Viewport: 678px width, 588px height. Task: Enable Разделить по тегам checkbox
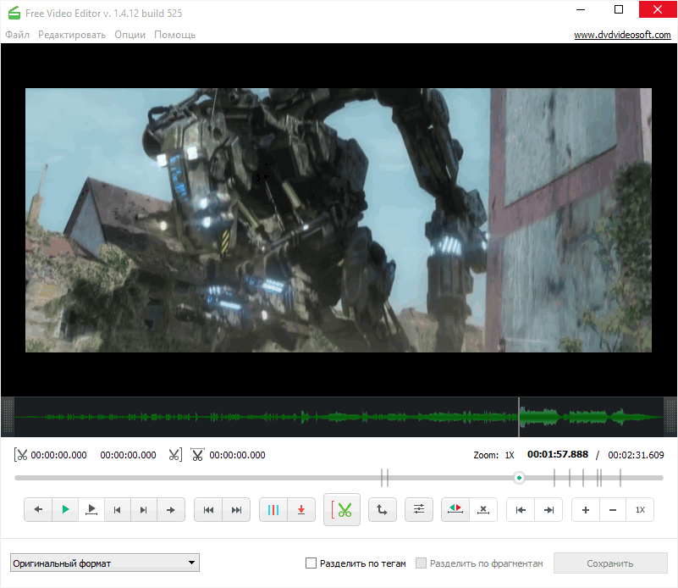(311, 563)
